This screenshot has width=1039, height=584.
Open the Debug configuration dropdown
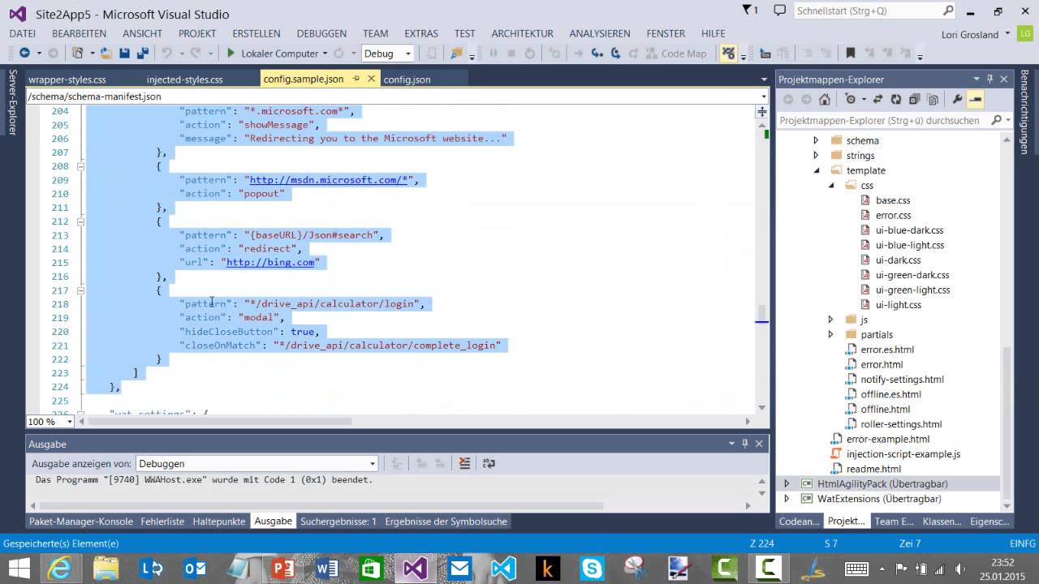pos(408,54)
